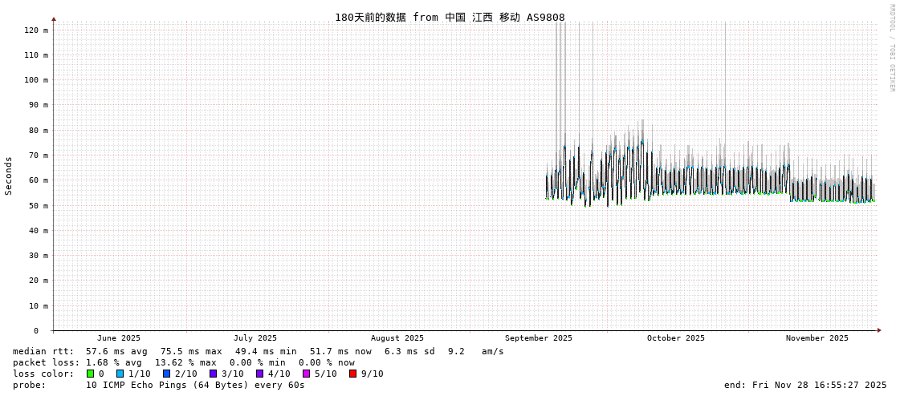This screenshot has width=900, height=396.
Task: Click the 120 m y-axis label
Action: (x=36, y=30)
